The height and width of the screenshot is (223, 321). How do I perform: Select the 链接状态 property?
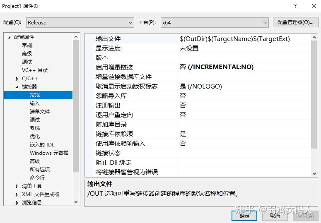[108, 153]
